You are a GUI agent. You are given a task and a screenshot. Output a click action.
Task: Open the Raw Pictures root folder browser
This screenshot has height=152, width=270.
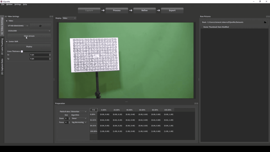[265, 22]
